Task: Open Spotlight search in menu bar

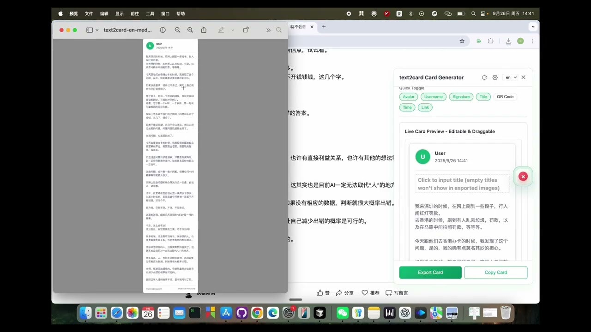Action: (472, 14)
